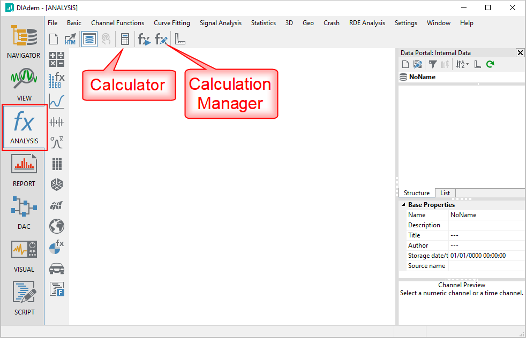Image resolution: width=526 pixels, height=338 pixels.
Task: Click the Source name property value field
Action: click(487, 266)
